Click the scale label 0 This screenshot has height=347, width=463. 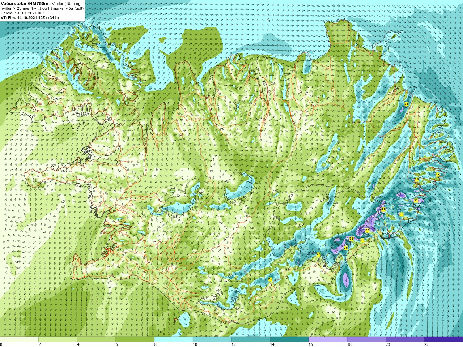(x=1, y=344)
